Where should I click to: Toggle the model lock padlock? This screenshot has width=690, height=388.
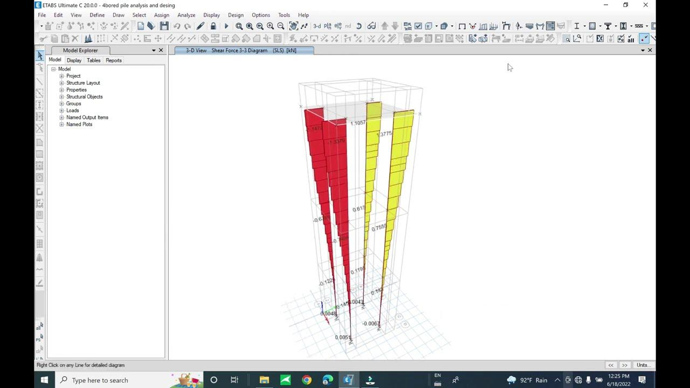tap(213, 26)
